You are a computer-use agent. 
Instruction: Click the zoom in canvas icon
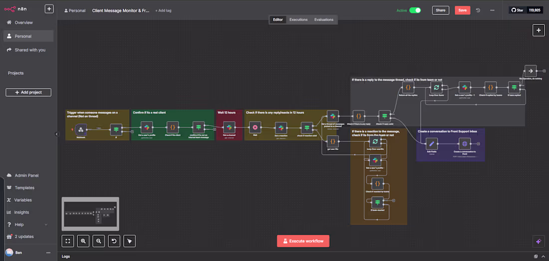(x=83, y=241)
